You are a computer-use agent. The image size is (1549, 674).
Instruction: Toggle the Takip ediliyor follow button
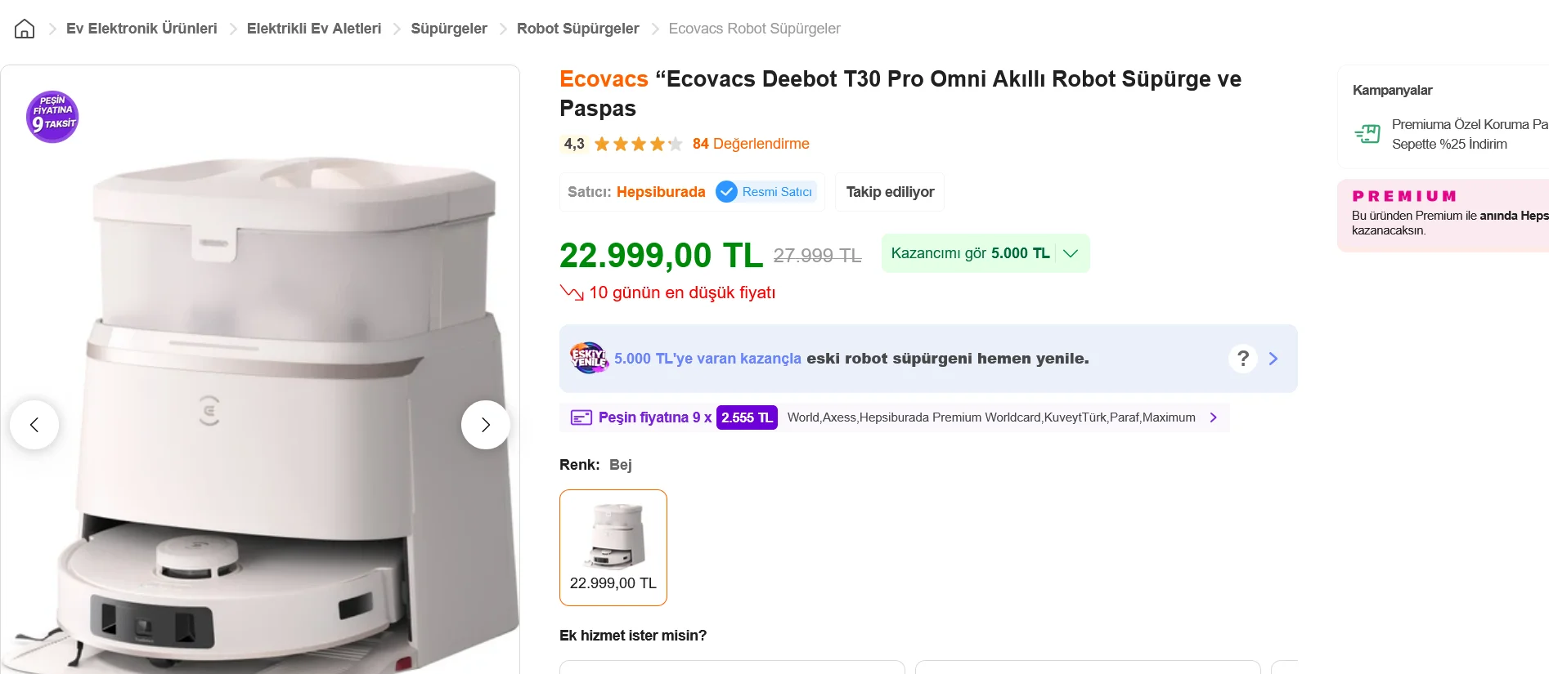click(x=890, y=192)
